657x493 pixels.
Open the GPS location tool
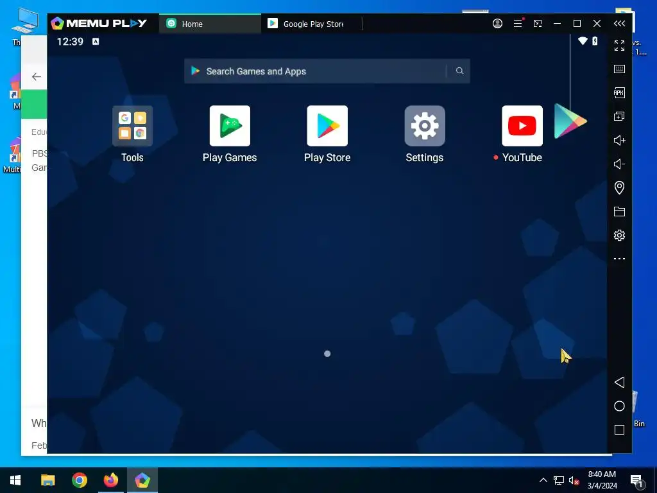[619, 187]
